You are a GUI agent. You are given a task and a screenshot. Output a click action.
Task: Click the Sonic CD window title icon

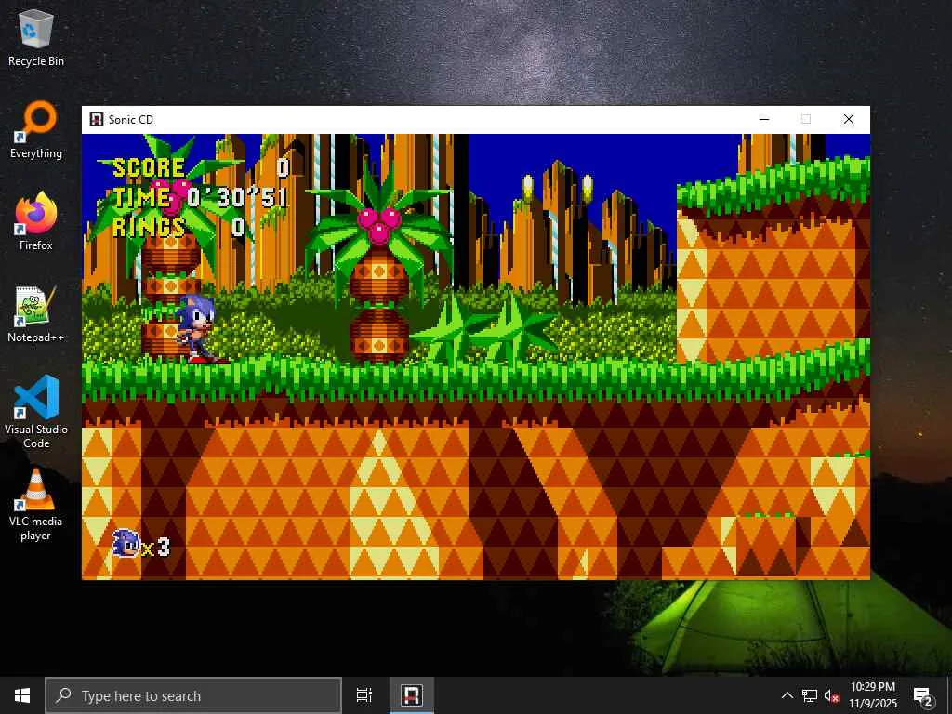pos(97,120)
